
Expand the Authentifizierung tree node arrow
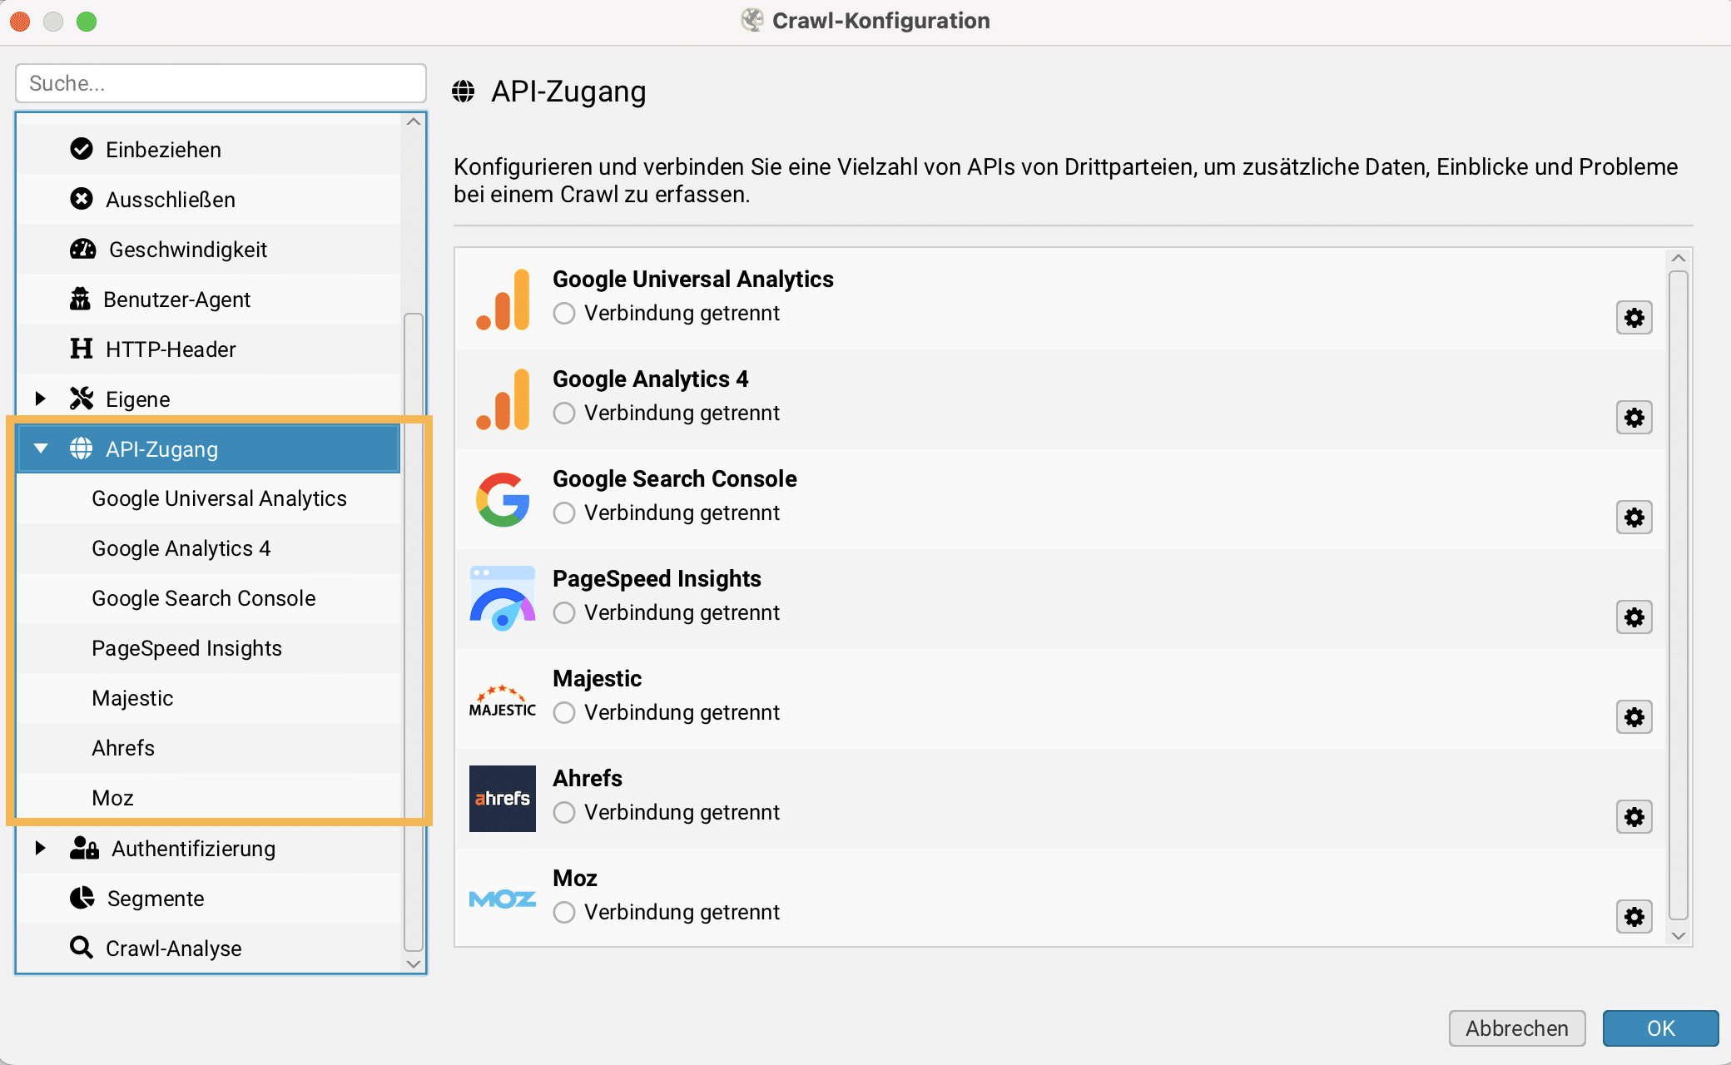[40, 848]
